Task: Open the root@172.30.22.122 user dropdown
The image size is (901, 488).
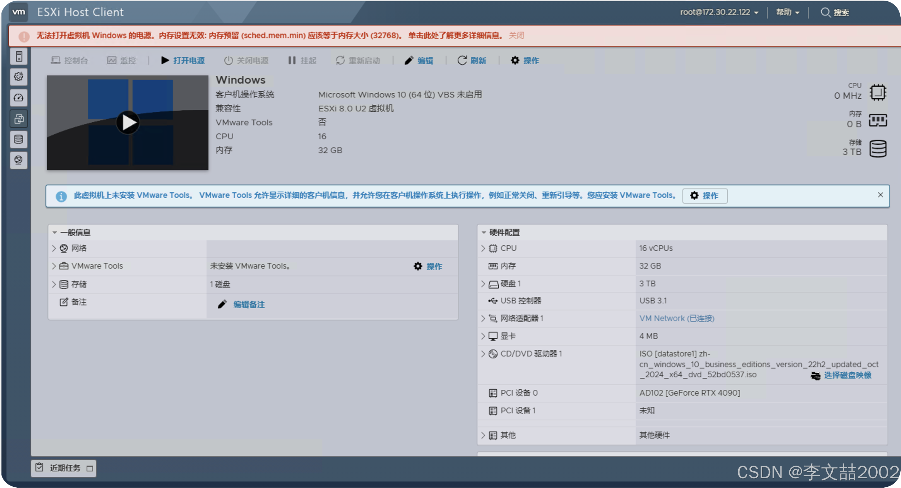Action: tap(719, 12)
